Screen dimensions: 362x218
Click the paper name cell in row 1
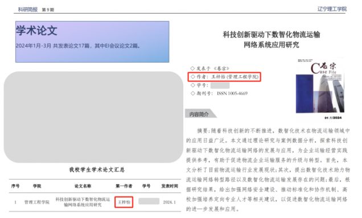click(83, 202)
